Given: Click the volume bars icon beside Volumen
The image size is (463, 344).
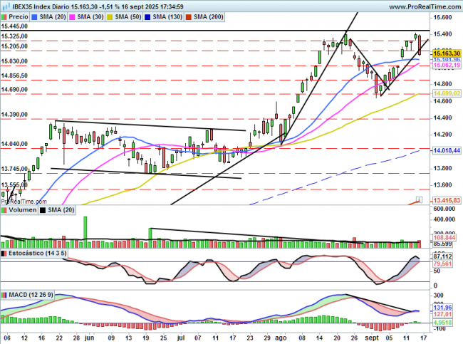Looking at the screenshot, I should pyautogui.click(x=4, y=210).
